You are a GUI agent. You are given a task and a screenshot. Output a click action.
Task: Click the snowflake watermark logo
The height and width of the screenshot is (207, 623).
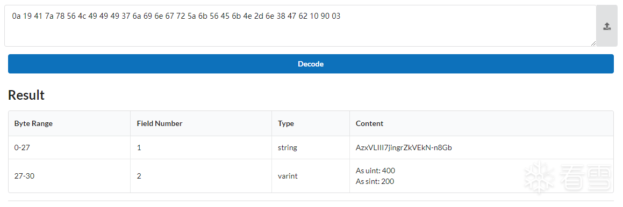coord(540,178)
